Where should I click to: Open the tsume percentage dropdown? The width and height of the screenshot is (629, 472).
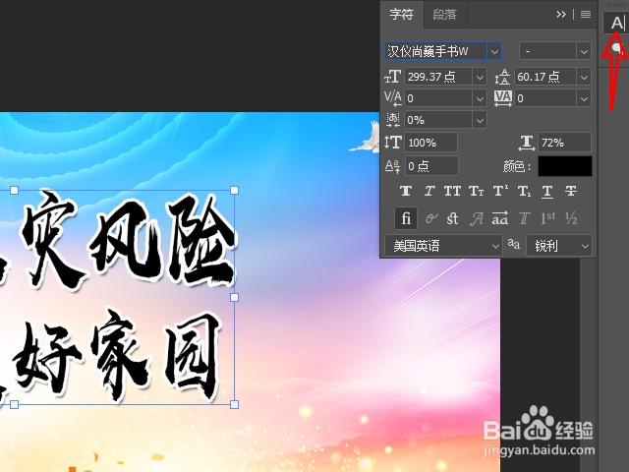coord(480,120)
